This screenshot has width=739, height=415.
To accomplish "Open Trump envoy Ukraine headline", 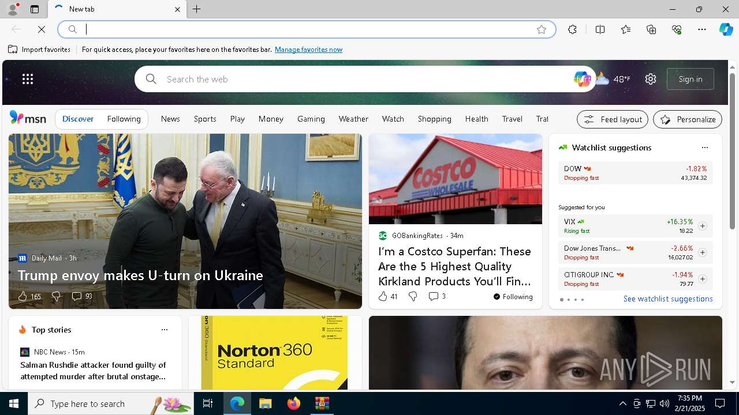I will 140,275.
